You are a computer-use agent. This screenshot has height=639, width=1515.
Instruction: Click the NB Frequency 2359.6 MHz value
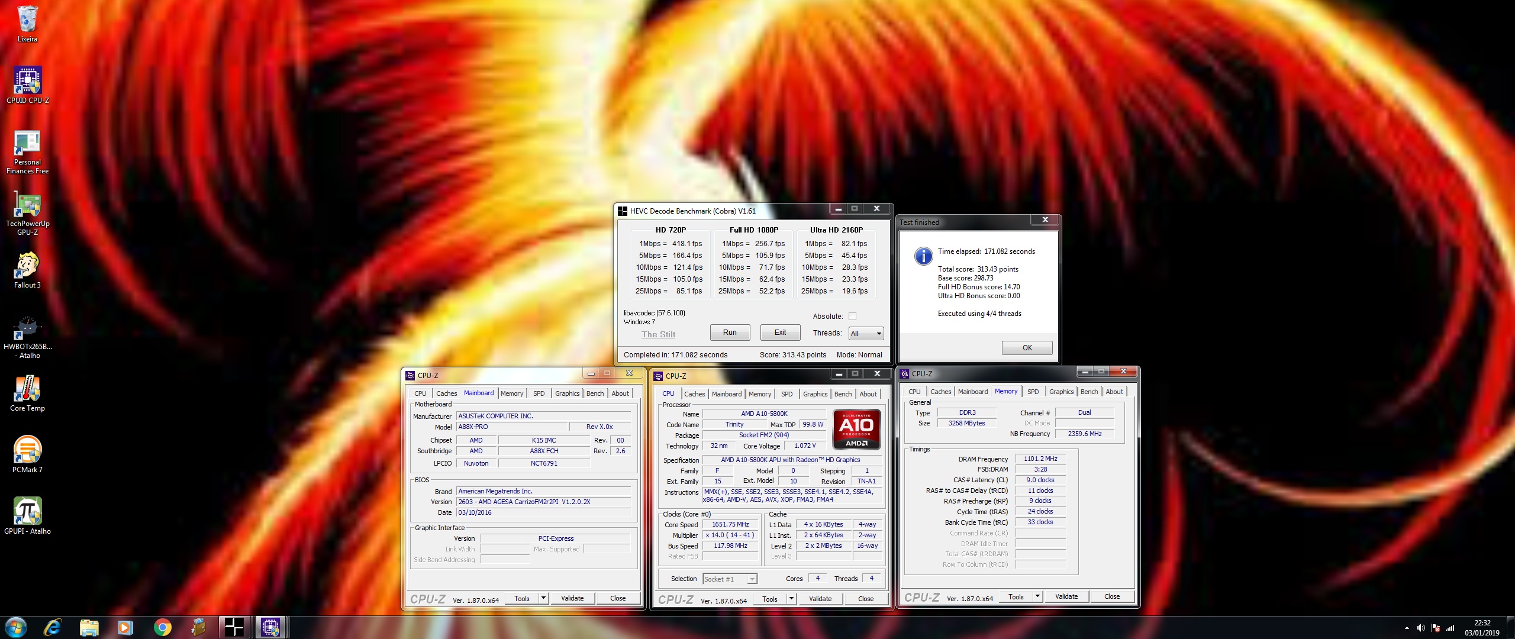coord(1084,434)
